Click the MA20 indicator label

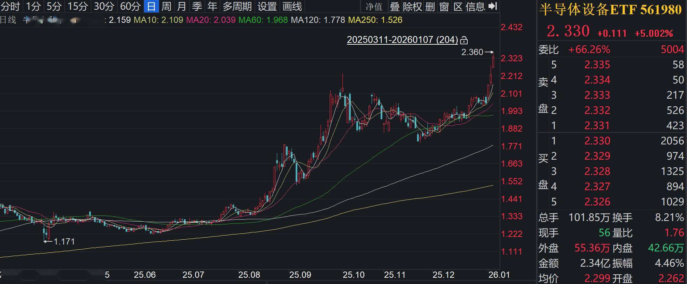pyautogui.click(x=211, y=20)
